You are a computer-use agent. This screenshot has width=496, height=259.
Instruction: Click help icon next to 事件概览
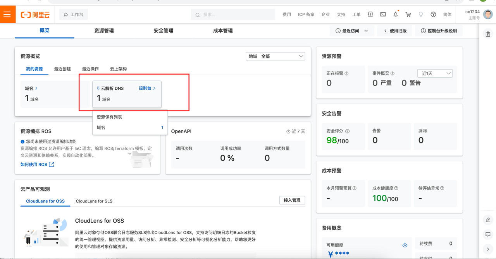[x=393, y=73]
